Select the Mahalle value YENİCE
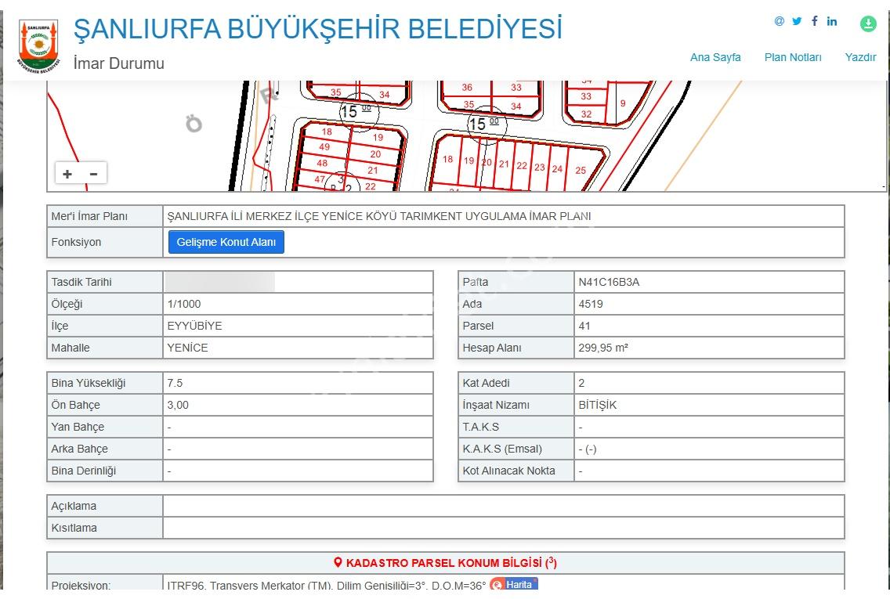 pyautogui.click(x=187, y=348)
